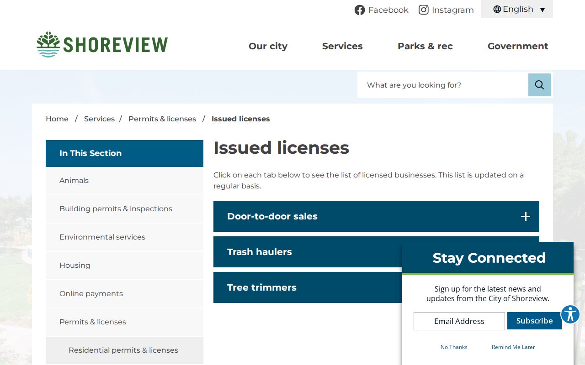This screenshot has width=585, height=365.
Task: Click the magnifying glass search button
Action: [x=540, y=85]
